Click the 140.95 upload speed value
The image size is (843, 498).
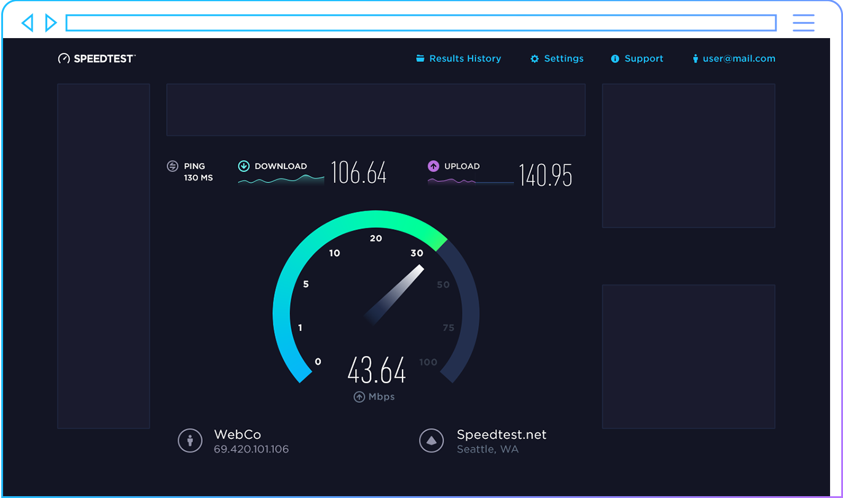click(x=546, y=175)
